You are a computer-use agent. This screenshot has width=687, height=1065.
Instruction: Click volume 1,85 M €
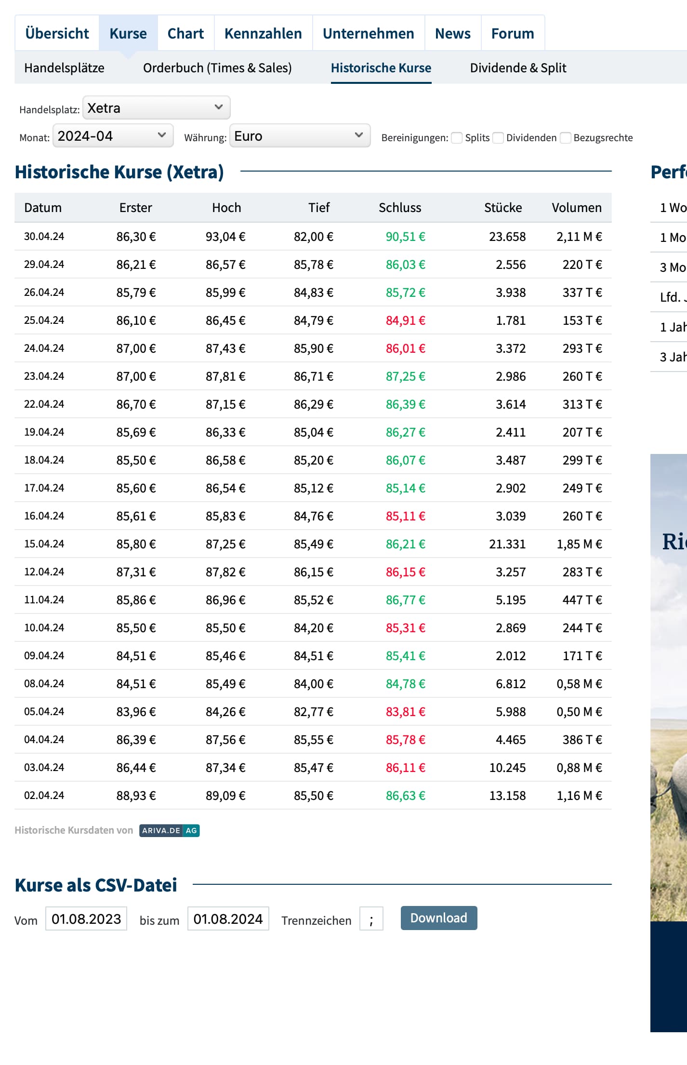(x=579, y=544)
